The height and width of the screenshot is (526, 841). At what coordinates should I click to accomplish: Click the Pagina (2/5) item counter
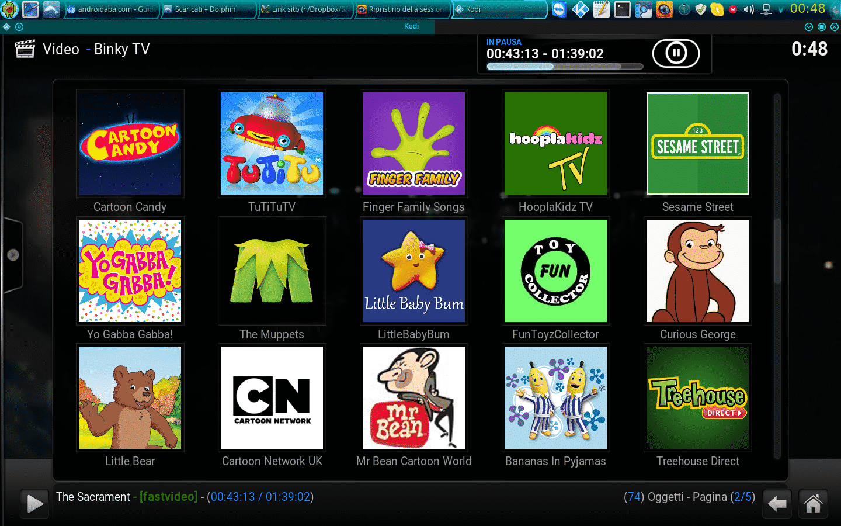click(724, 497)
